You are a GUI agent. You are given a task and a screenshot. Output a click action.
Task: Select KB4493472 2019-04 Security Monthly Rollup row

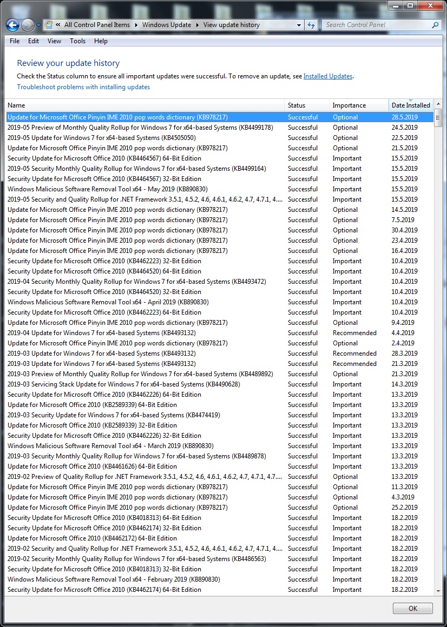coord(219,282)
